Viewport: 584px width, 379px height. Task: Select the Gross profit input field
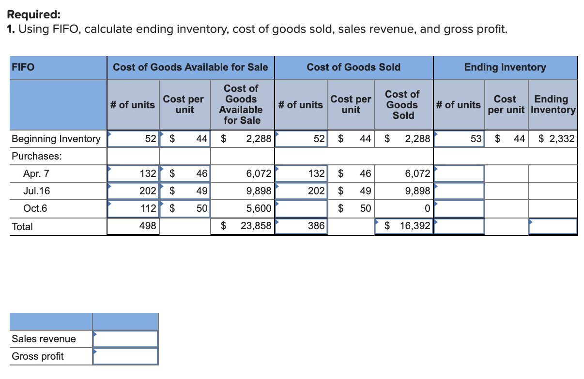point(125,356)
